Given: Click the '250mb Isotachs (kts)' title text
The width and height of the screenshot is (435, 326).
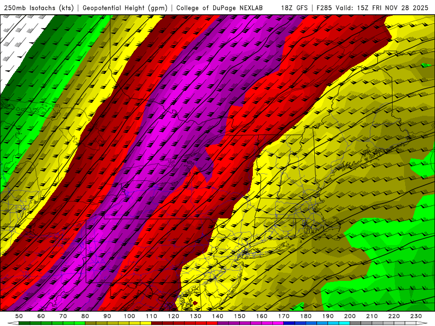Looking at the screenshot, I should [39, 8].
